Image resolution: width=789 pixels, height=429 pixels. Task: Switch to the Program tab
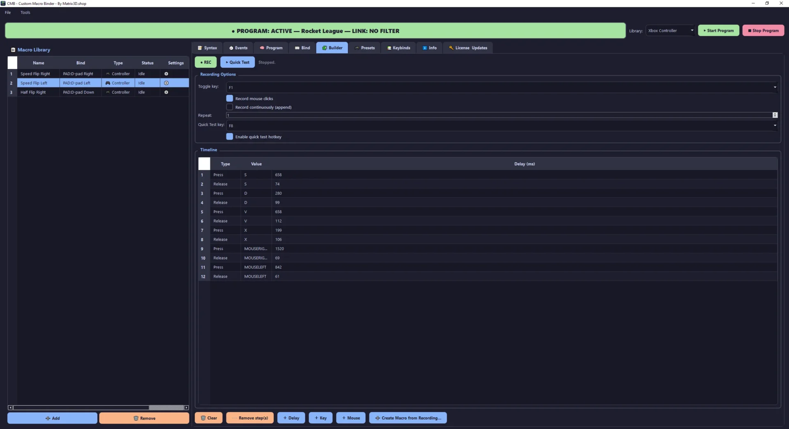[271, 48]
